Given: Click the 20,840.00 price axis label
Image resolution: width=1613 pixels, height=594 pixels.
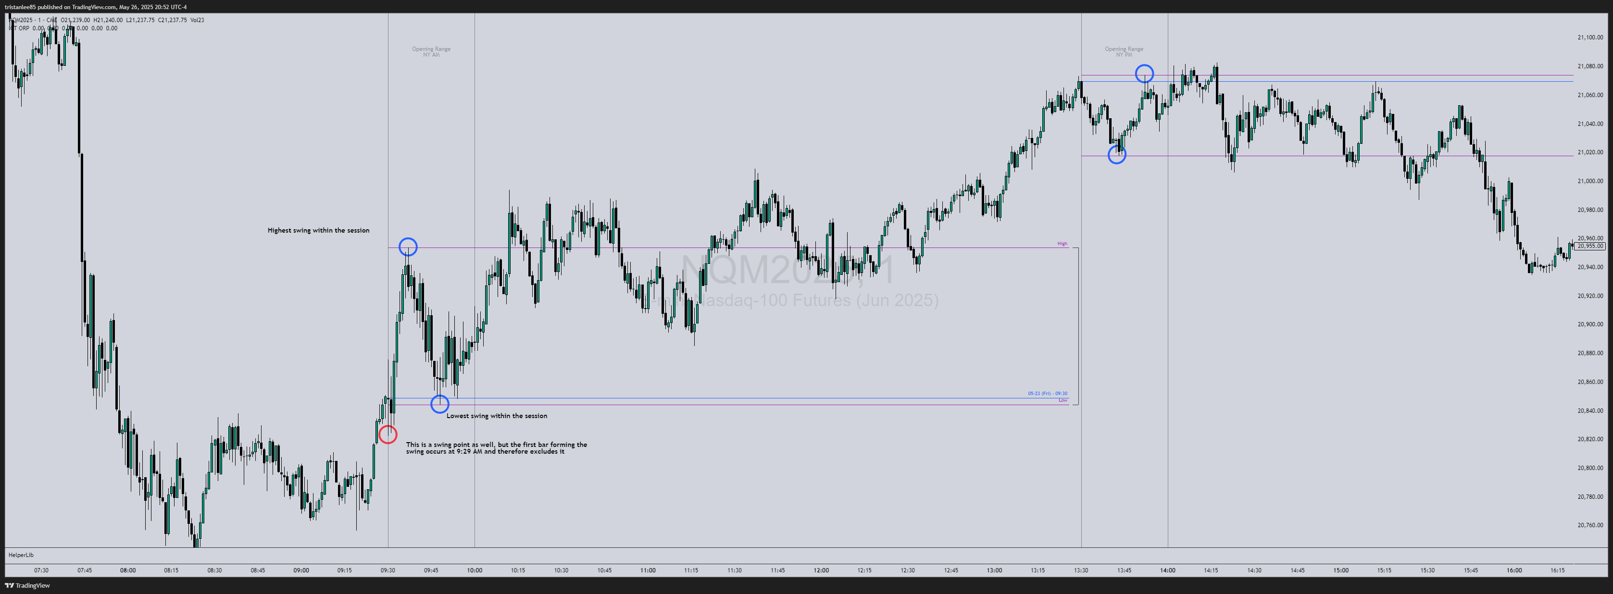Looking at the screenshot, I should coord(1590,410).
